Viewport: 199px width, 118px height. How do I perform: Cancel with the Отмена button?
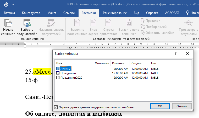click(x=182, y=106)
